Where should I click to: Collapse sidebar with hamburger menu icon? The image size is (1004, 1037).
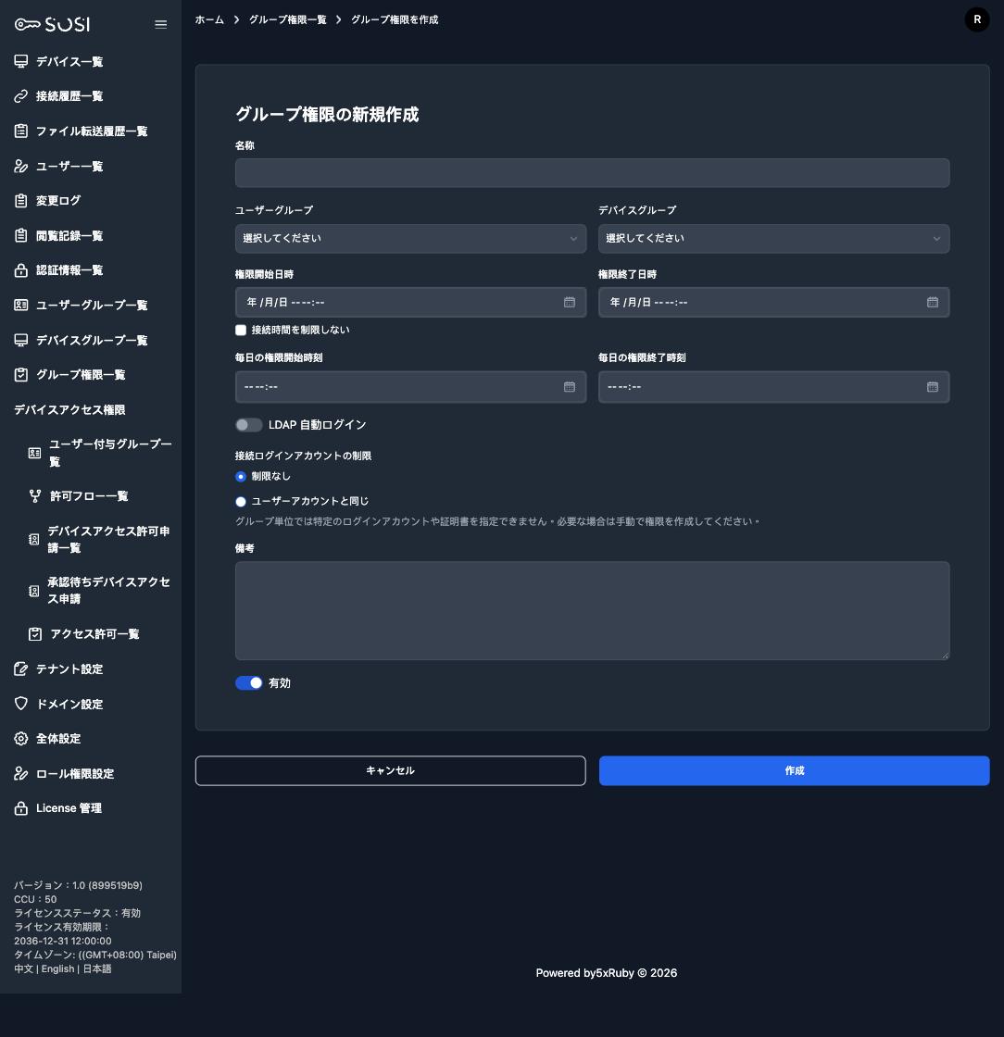(161, 24)
